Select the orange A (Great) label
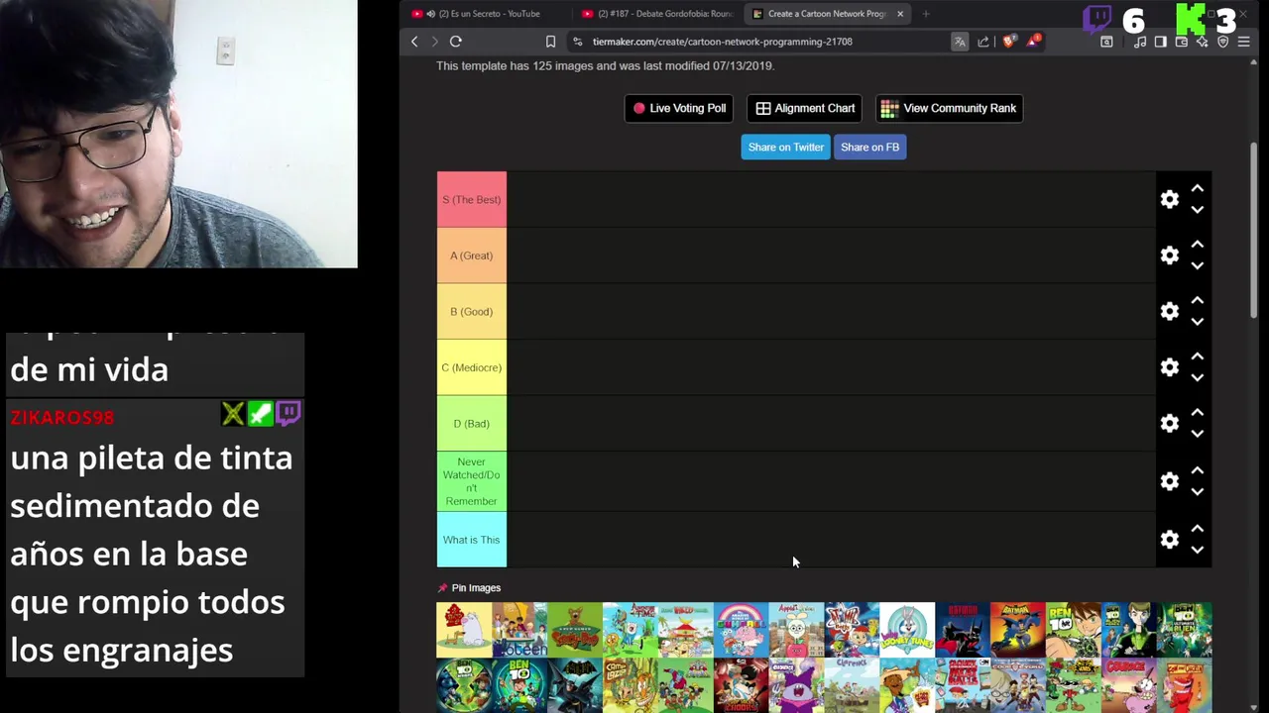 tap(472, 255)
